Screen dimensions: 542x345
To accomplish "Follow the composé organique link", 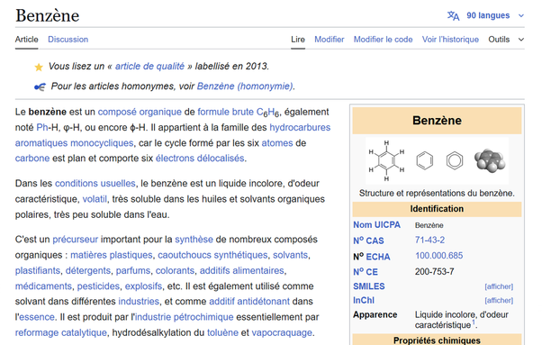I will click(140, 112).
